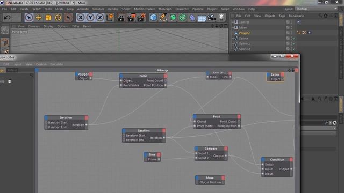Open the File menu
Viewport: 344px width, 193px height.
pos(5,9)
